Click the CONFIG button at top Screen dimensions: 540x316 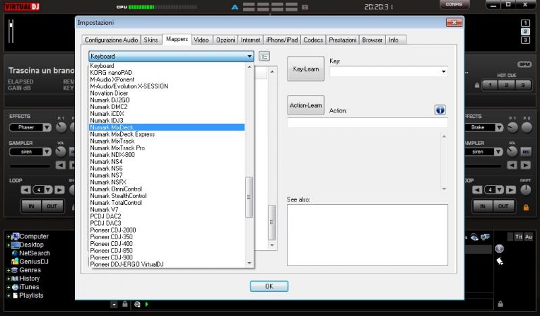click(454, 4)
